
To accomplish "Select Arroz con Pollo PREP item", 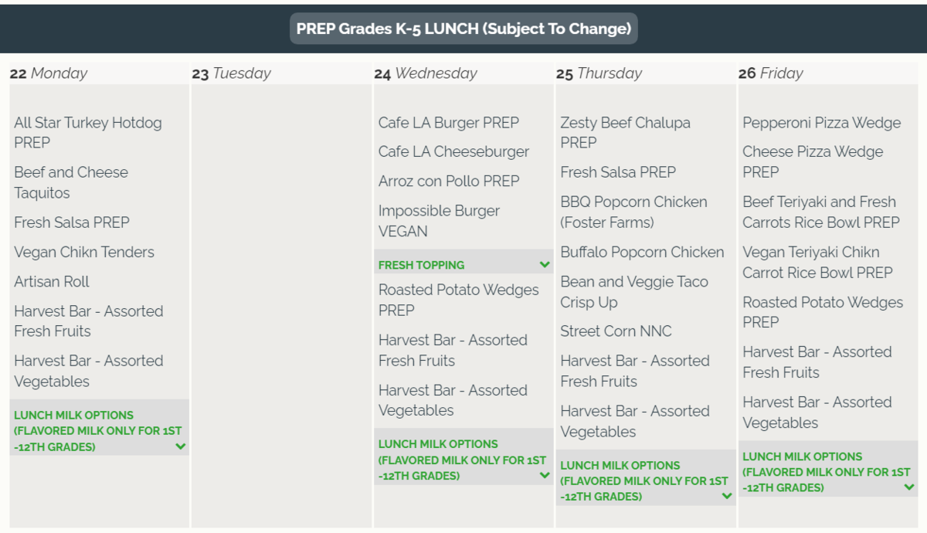I will (x=449, y=182).
